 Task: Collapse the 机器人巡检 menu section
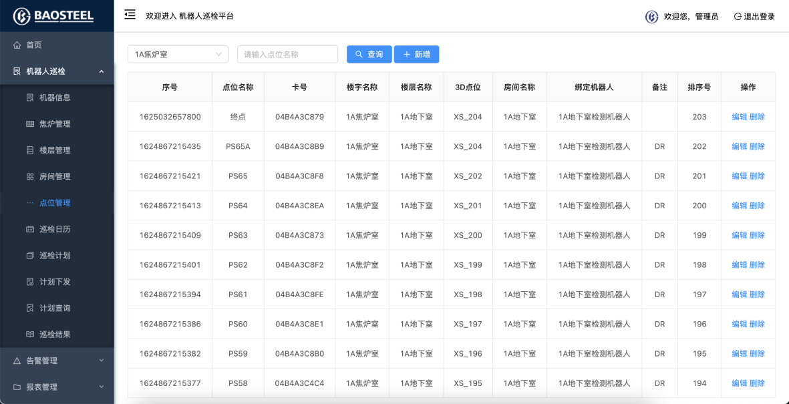click(x=102, y=71)
